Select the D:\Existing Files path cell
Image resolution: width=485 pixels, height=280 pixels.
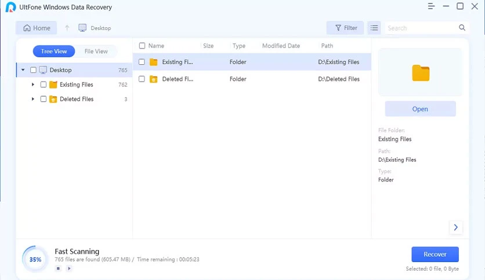[x=339, y=62]
